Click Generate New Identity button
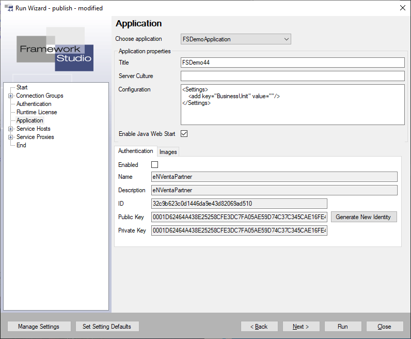Viewport: 411px width, 339px height. pos(363,217)
